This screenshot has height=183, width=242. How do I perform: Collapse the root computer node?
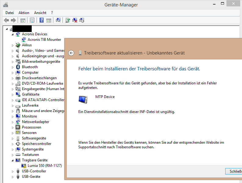(x=7, y=29)
